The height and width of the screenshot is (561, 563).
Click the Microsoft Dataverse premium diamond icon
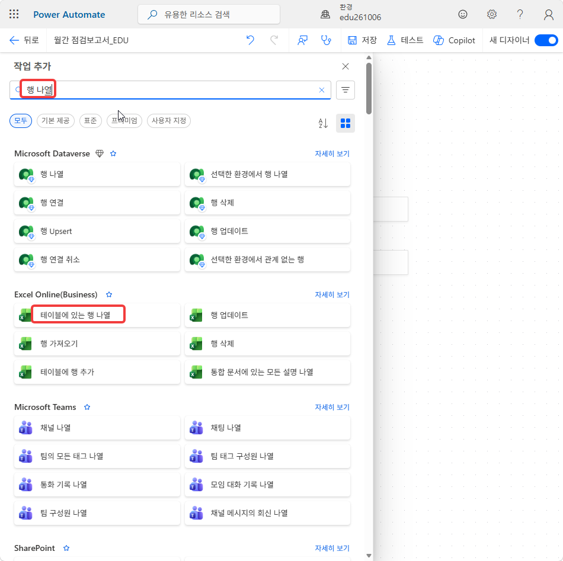pyautogui.click(x=100, y=153)
